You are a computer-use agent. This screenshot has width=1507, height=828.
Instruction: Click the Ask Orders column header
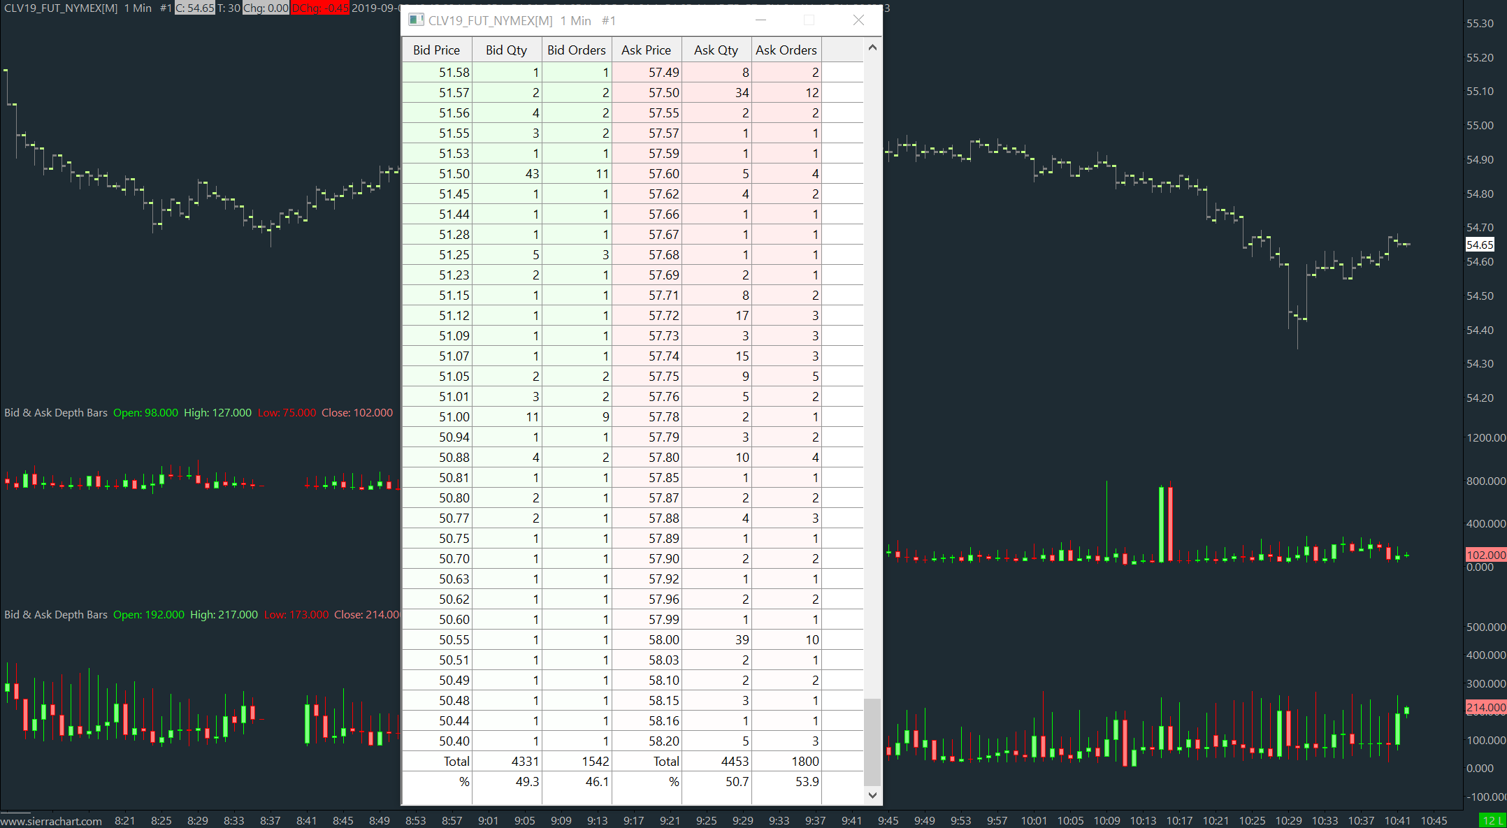786,50
